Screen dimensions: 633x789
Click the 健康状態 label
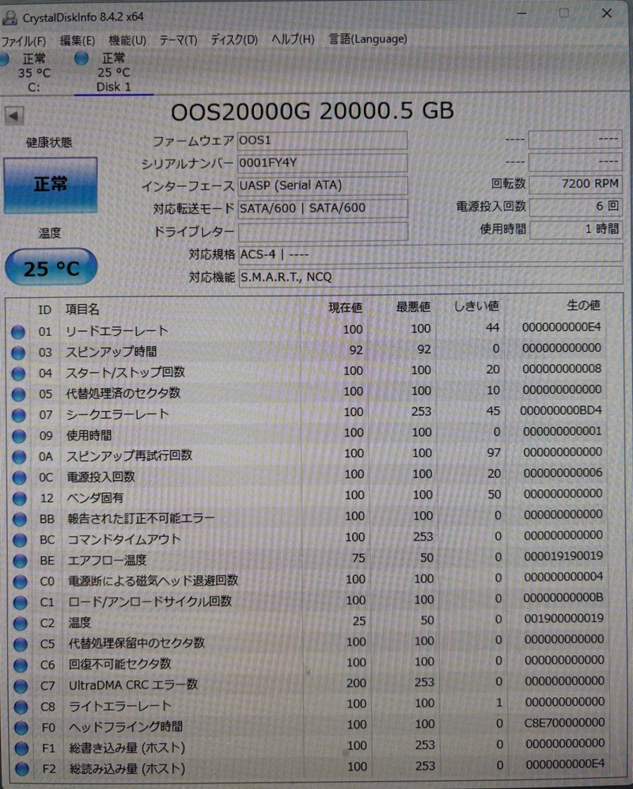coord(49,143)
